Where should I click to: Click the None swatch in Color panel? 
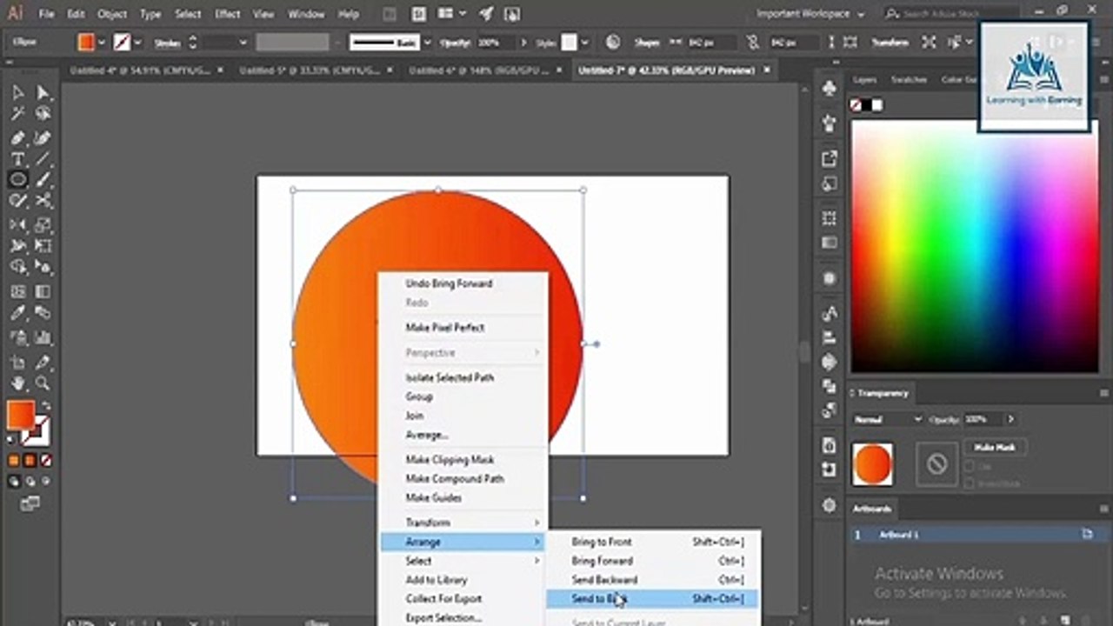(856, 105)
